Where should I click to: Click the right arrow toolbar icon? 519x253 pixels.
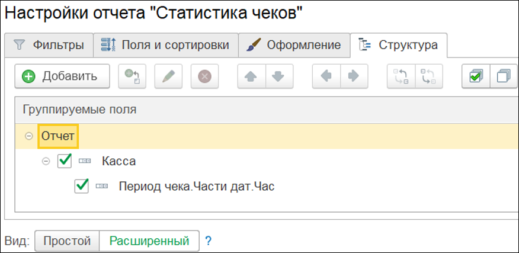[x=354, y=76]
